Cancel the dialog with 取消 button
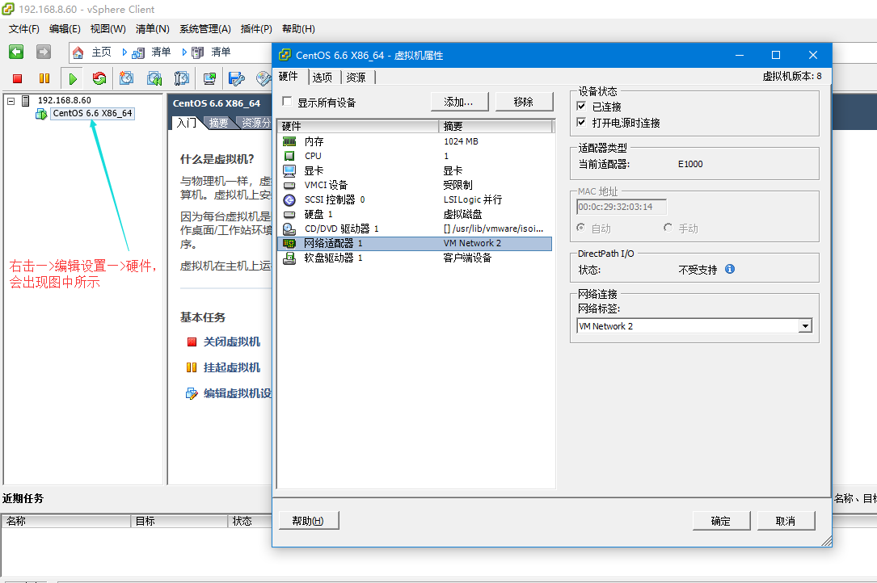Viewport: 877px width, 583px height. coord(786,521)
